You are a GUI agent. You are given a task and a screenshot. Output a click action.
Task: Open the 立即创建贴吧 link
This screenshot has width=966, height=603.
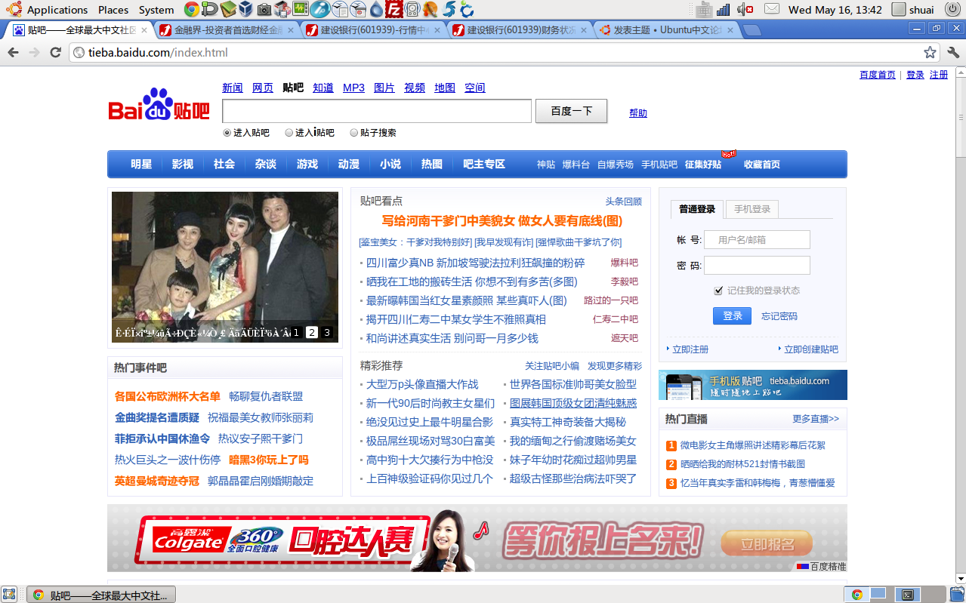[x=811, y=349]
